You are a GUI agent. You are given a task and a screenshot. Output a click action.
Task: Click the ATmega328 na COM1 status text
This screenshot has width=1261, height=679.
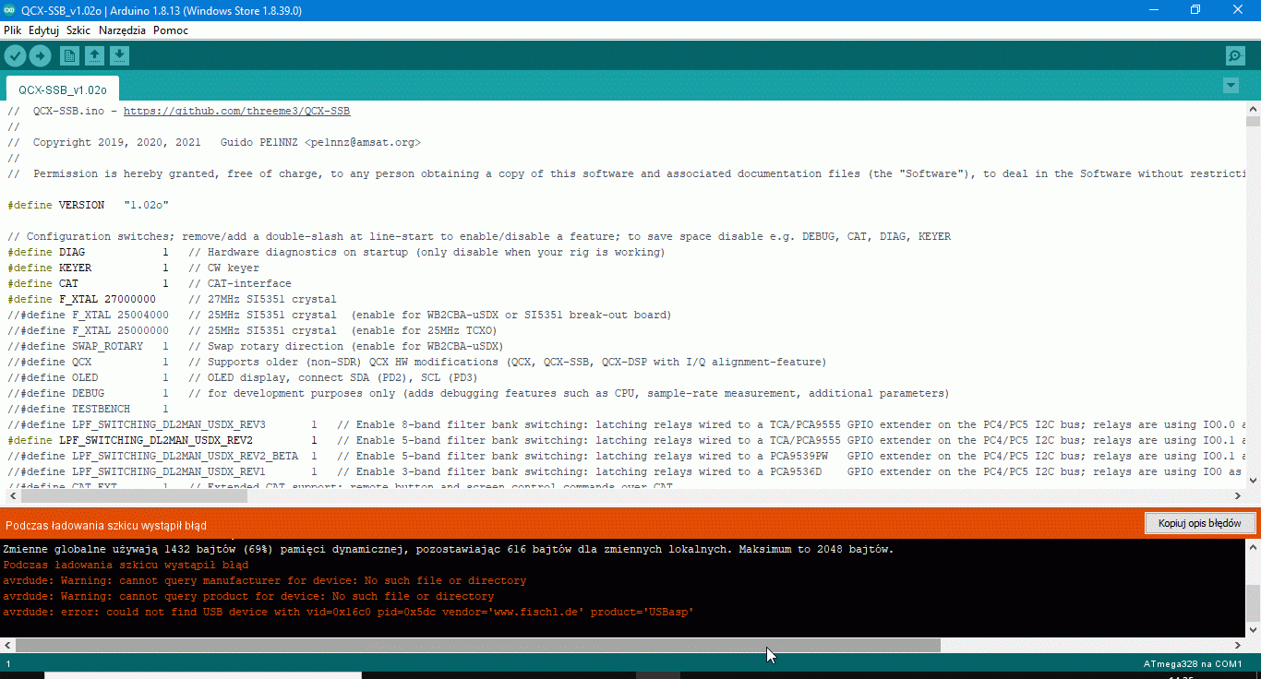1193,664
